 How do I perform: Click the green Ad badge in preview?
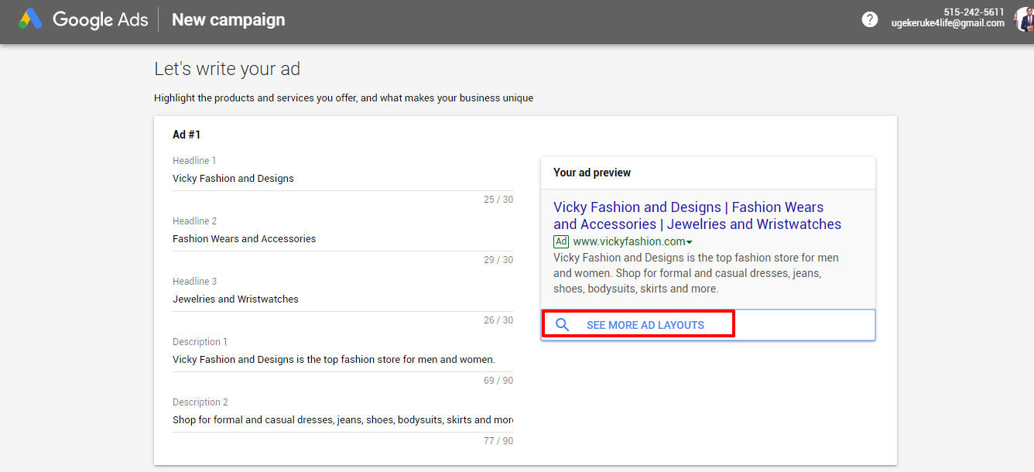point(561,241)
